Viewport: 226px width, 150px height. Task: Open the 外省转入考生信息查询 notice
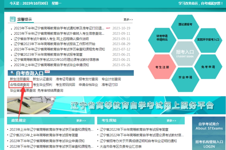click(59, 34)
